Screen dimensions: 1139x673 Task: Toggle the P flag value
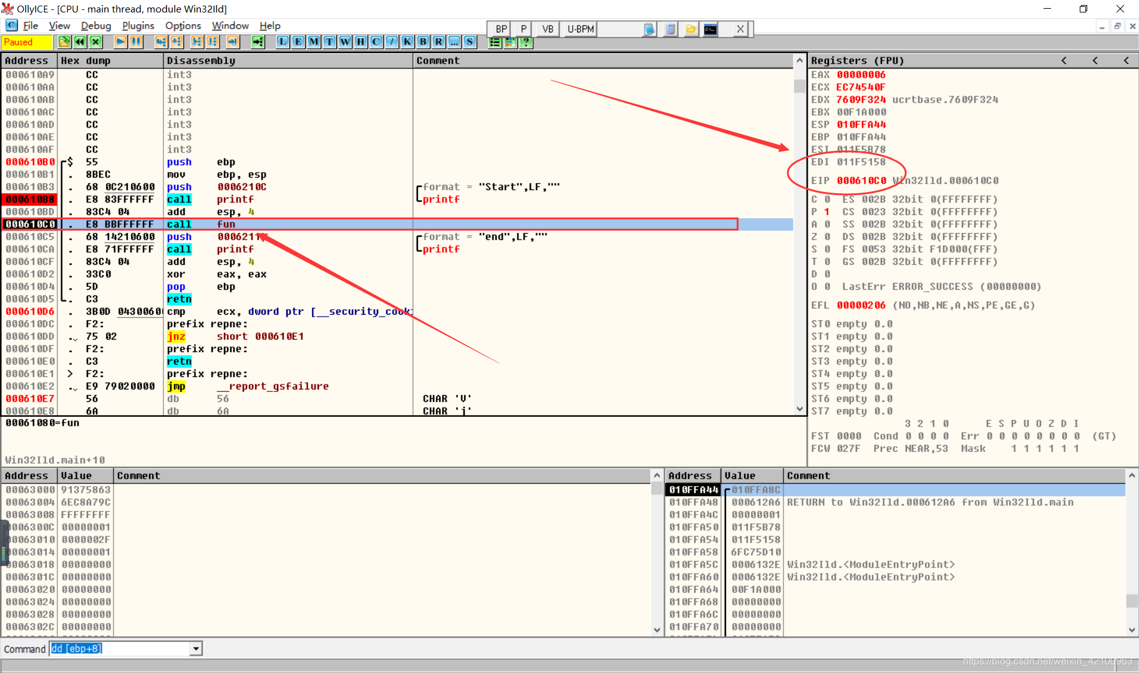[x=827, y=212]
